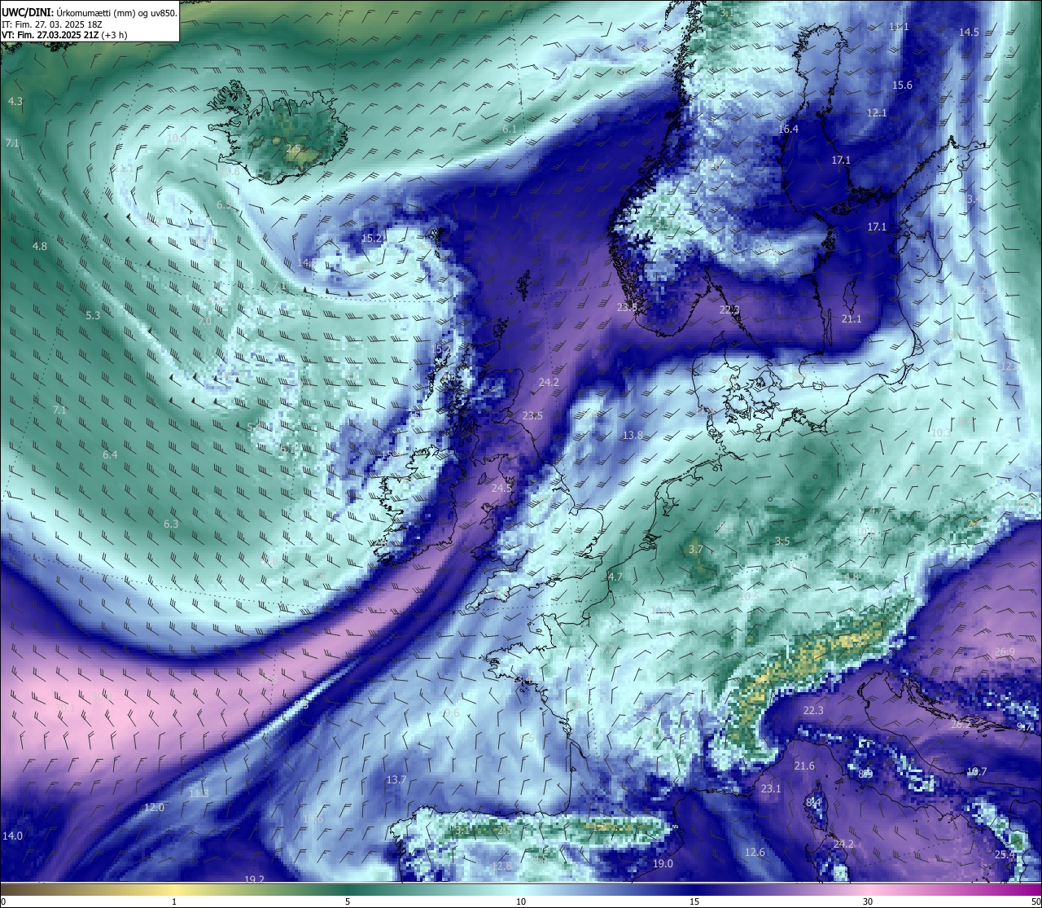Click the '6.1' value in the Norwegian Sea
This screenshot has height=908, width=1042.
[x=510, y=129]
